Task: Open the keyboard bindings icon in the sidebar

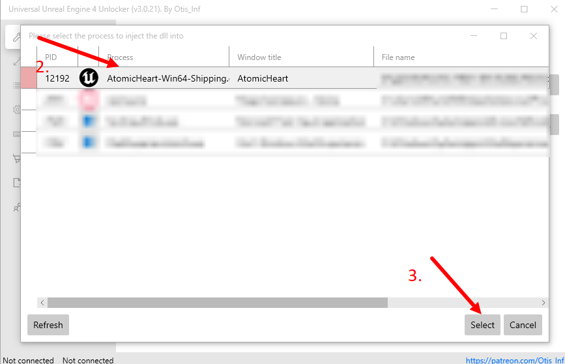Action: 16,134
